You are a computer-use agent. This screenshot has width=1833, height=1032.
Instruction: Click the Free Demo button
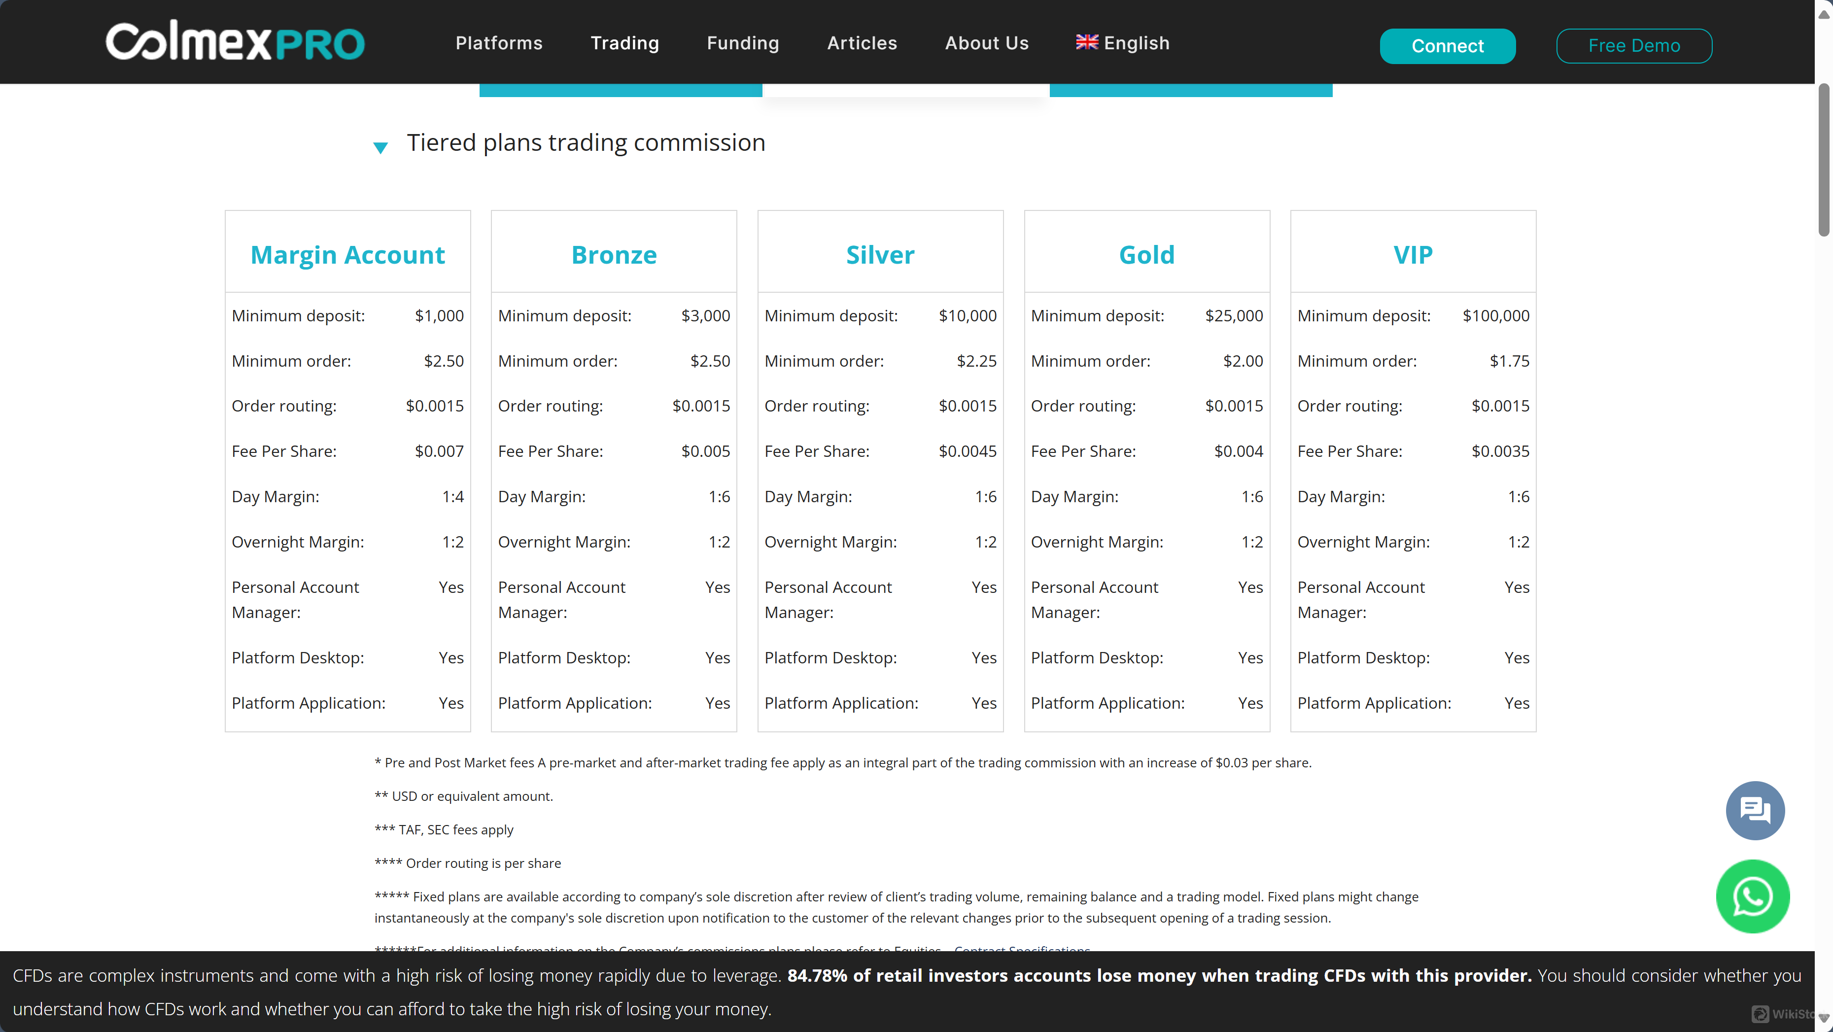click(x=1633, y=46)
